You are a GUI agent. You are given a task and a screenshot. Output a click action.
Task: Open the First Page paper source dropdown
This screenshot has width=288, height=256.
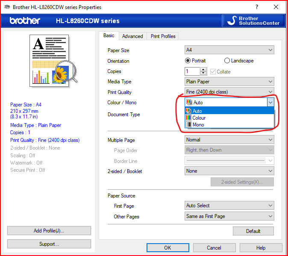(229, 206)
